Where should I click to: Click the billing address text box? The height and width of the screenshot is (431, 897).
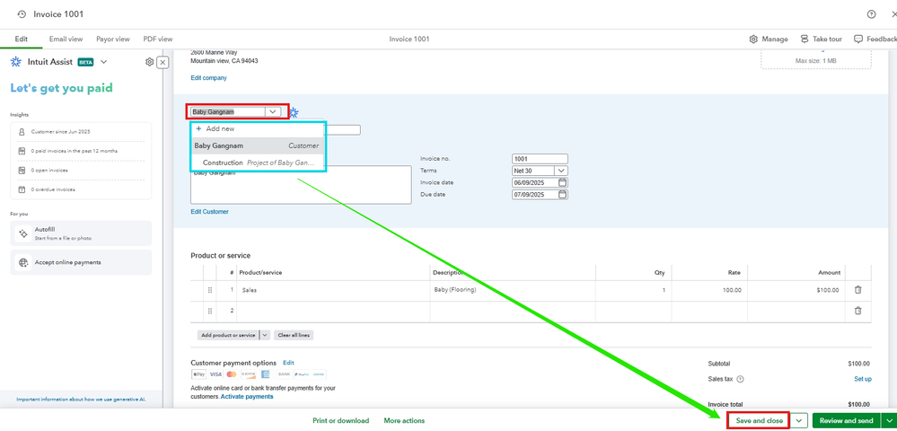pos(301,185)
